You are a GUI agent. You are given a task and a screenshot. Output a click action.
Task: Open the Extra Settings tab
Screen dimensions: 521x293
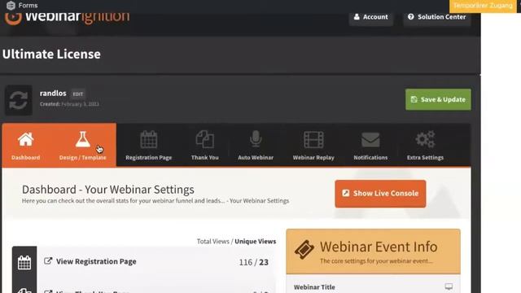pos(425,145)
